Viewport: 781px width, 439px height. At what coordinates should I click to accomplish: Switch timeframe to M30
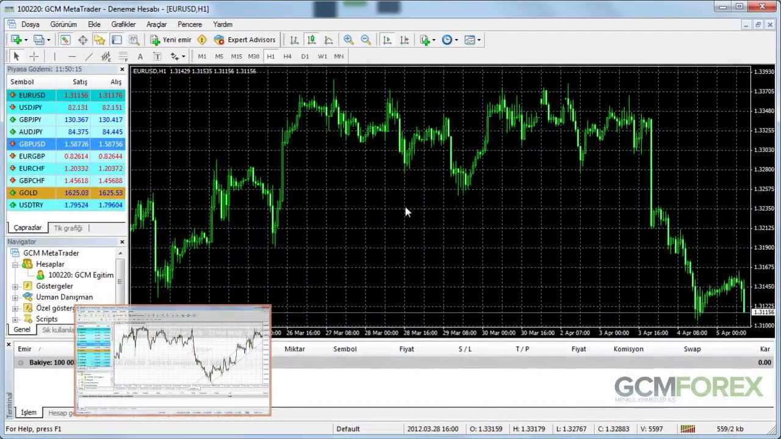[253, 56]
